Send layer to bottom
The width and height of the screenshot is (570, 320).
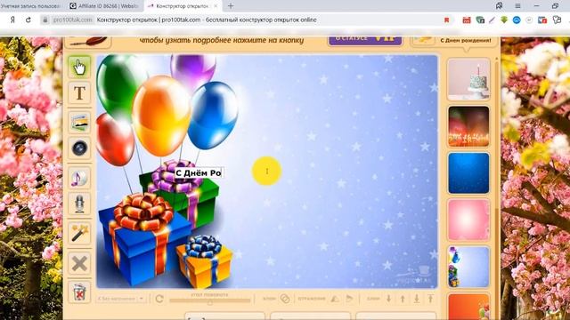pos(417,299)
